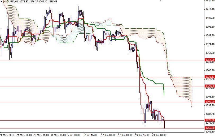
Task: Click the 1276.00 support line label
Action: (210, 120)
